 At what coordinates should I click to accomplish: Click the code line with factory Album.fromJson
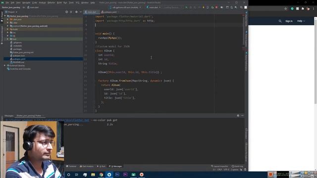136,81
